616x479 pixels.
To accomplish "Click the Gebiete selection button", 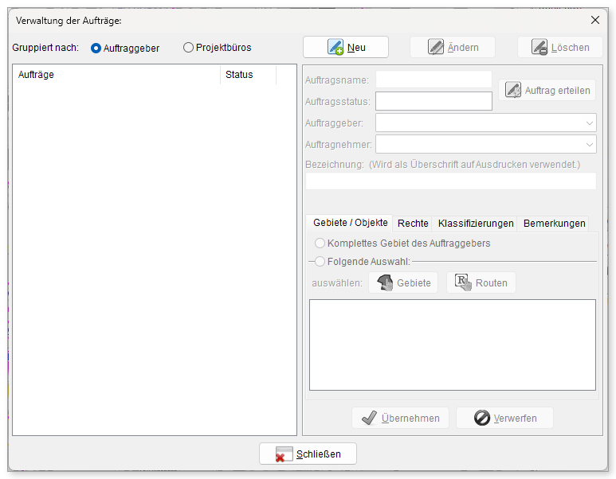I will (x=403, y=282).
